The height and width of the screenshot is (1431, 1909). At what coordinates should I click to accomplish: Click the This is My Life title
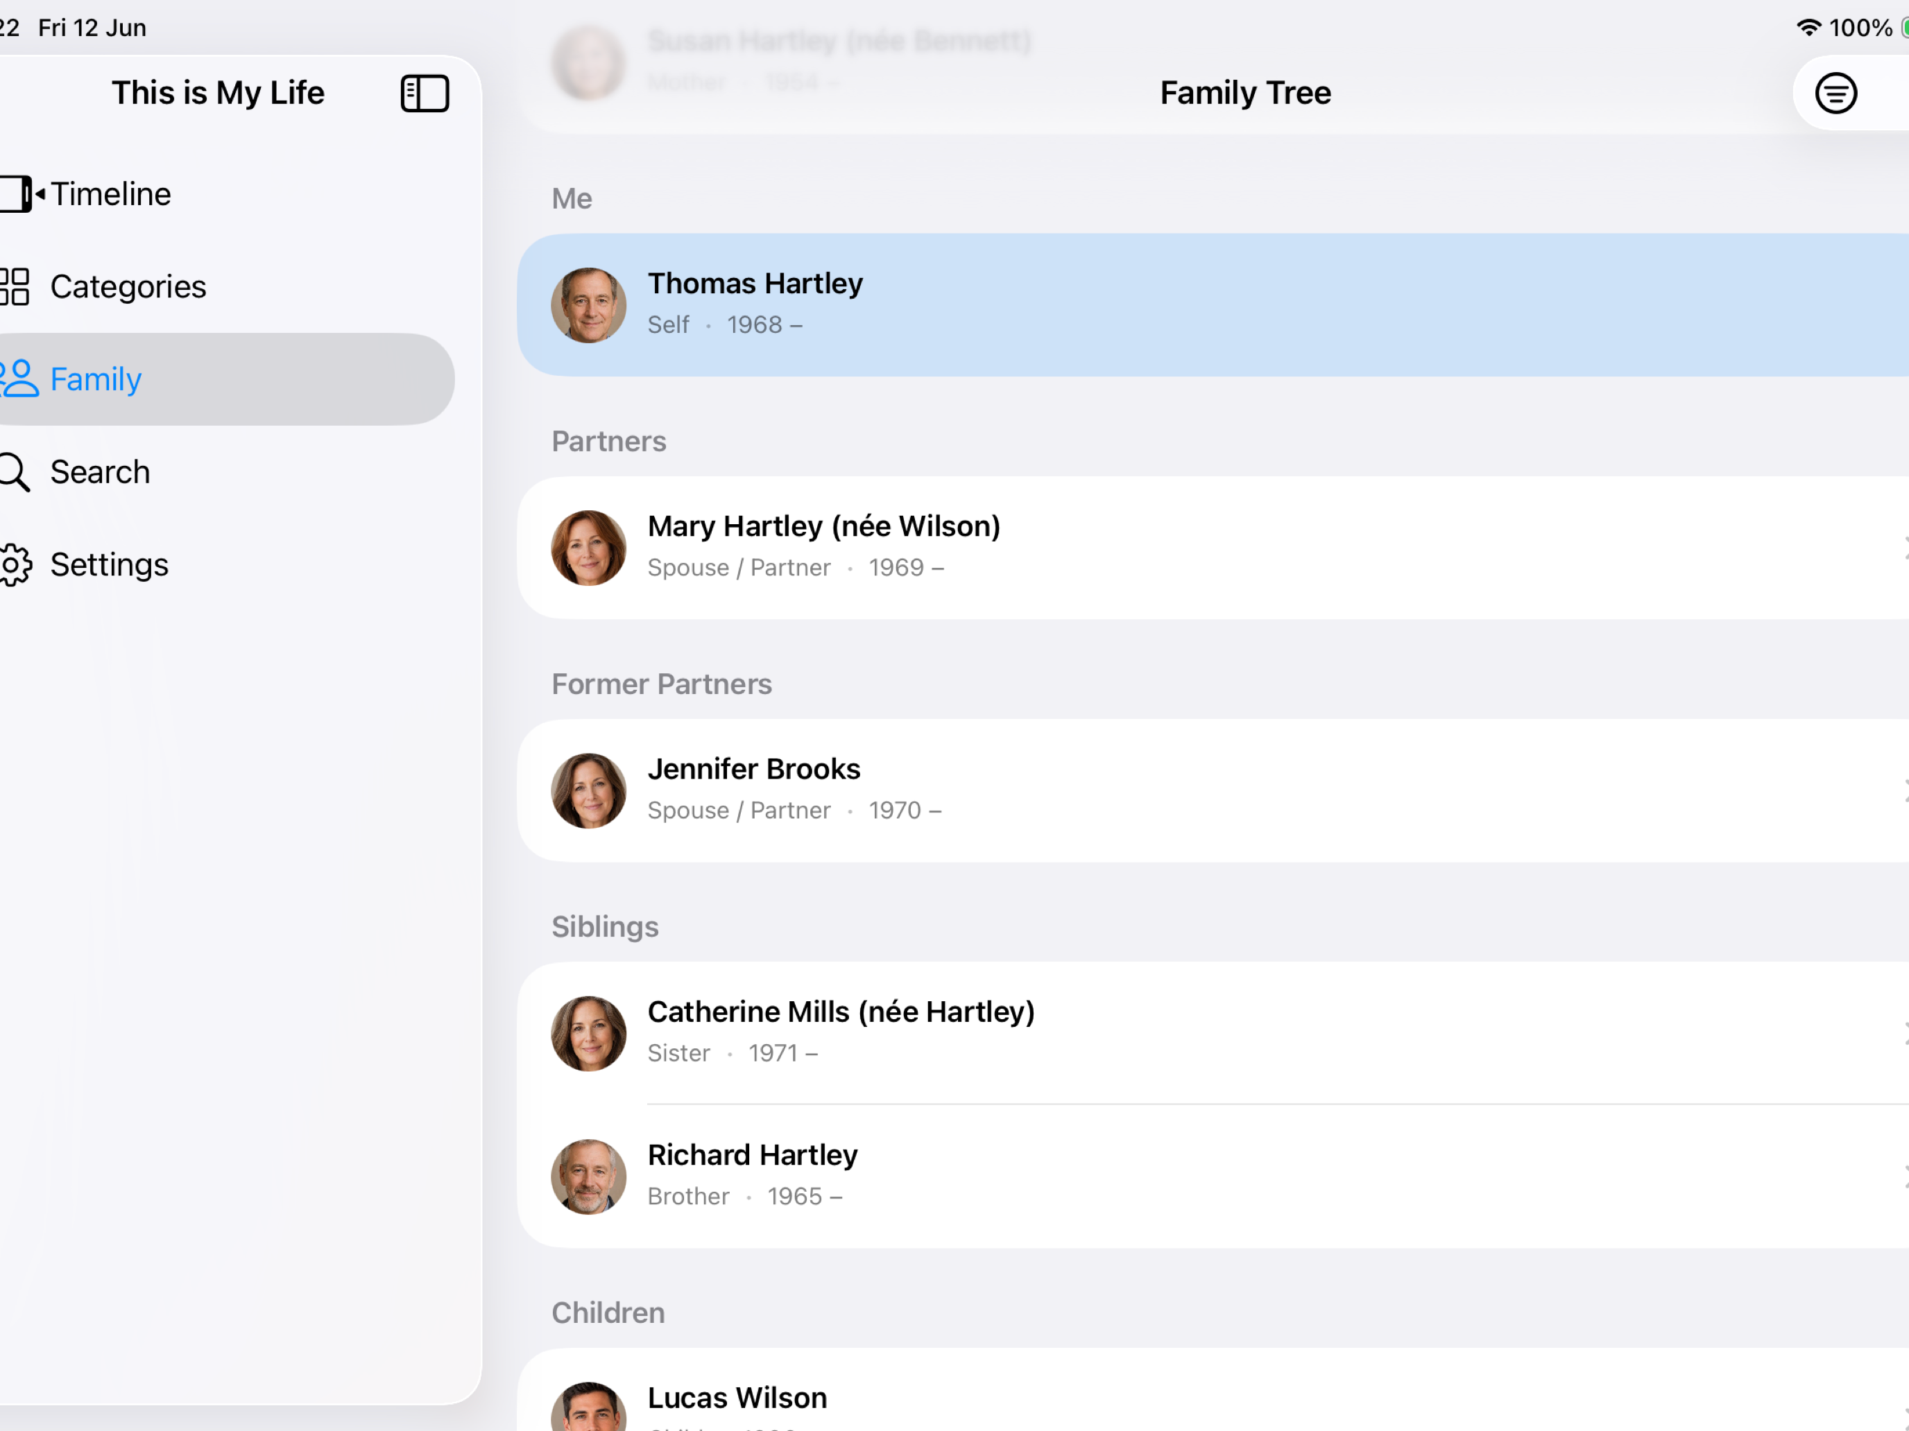point(219,93)
